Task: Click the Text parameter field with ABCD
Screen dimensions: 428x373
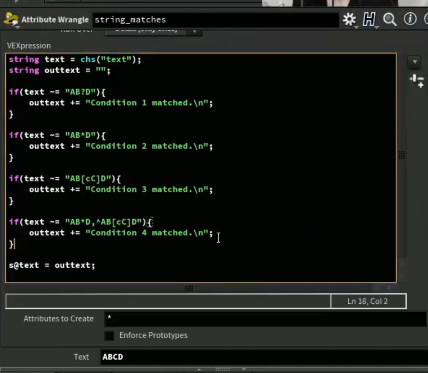Action: pyautogui.click(x=264, y=357)
